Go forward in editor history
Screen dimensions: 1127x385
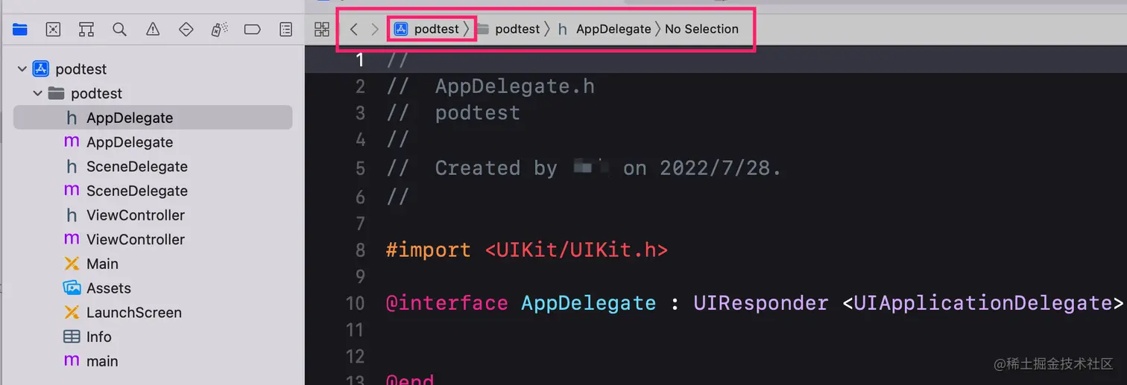(375, 30)
